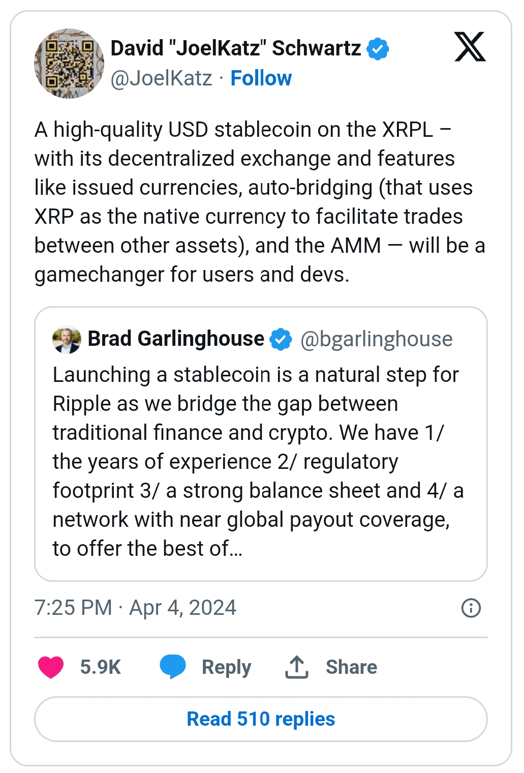524x773 pixels.
Task: Open the 7:25 PM Apr 4, 2024 timestamp
Action: point(135,608)
